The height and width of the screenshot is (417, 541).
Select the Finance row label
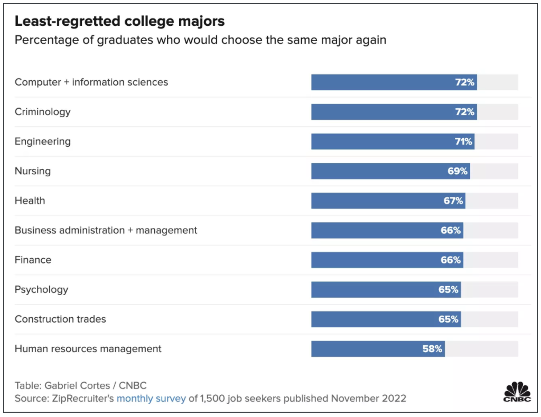33,260
